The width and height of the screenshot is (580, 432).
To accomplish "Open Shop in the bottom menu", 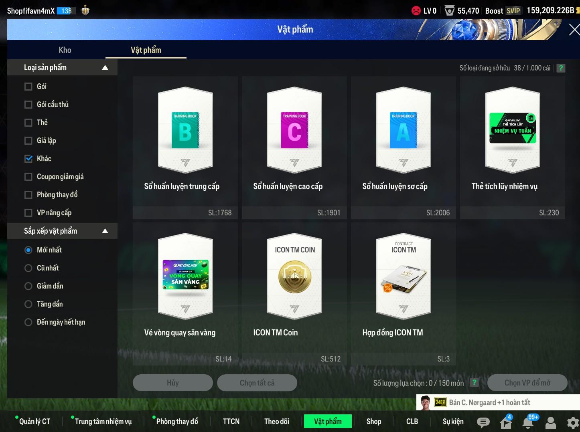I will coord(373,421).
